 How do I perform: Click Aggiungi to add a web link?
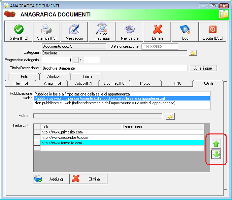pyautogui.click(x=51, y=179)
